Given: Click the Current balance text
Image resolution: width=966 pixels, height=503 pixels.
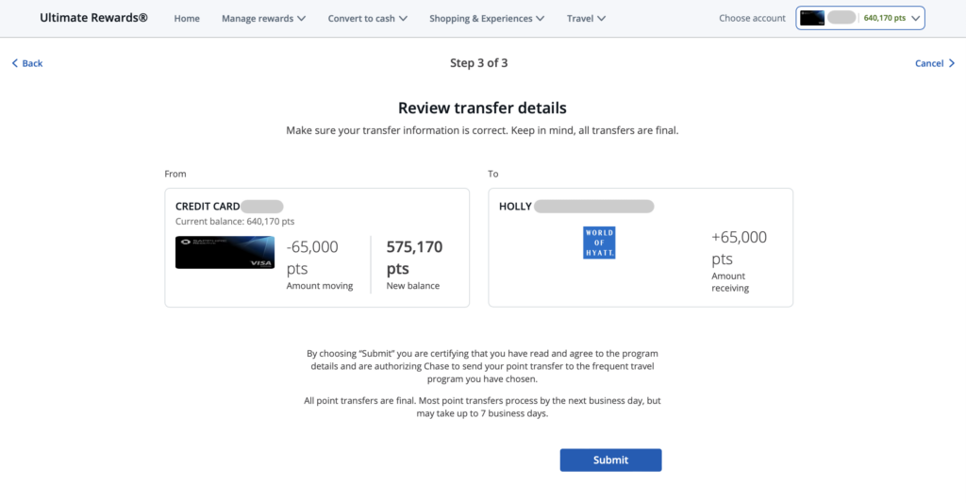Looking at the screenshot, I should 235,222.
